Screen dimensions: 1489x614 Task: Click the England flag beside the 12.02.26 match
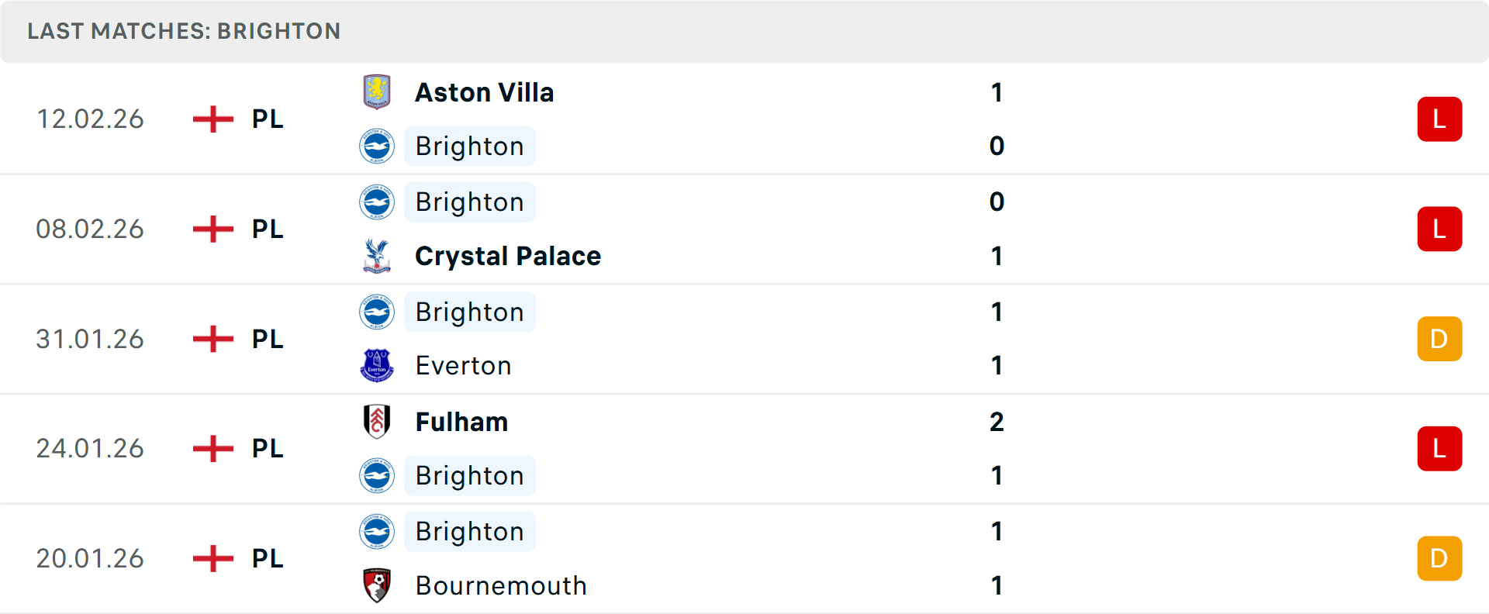(x=212, y=119)
